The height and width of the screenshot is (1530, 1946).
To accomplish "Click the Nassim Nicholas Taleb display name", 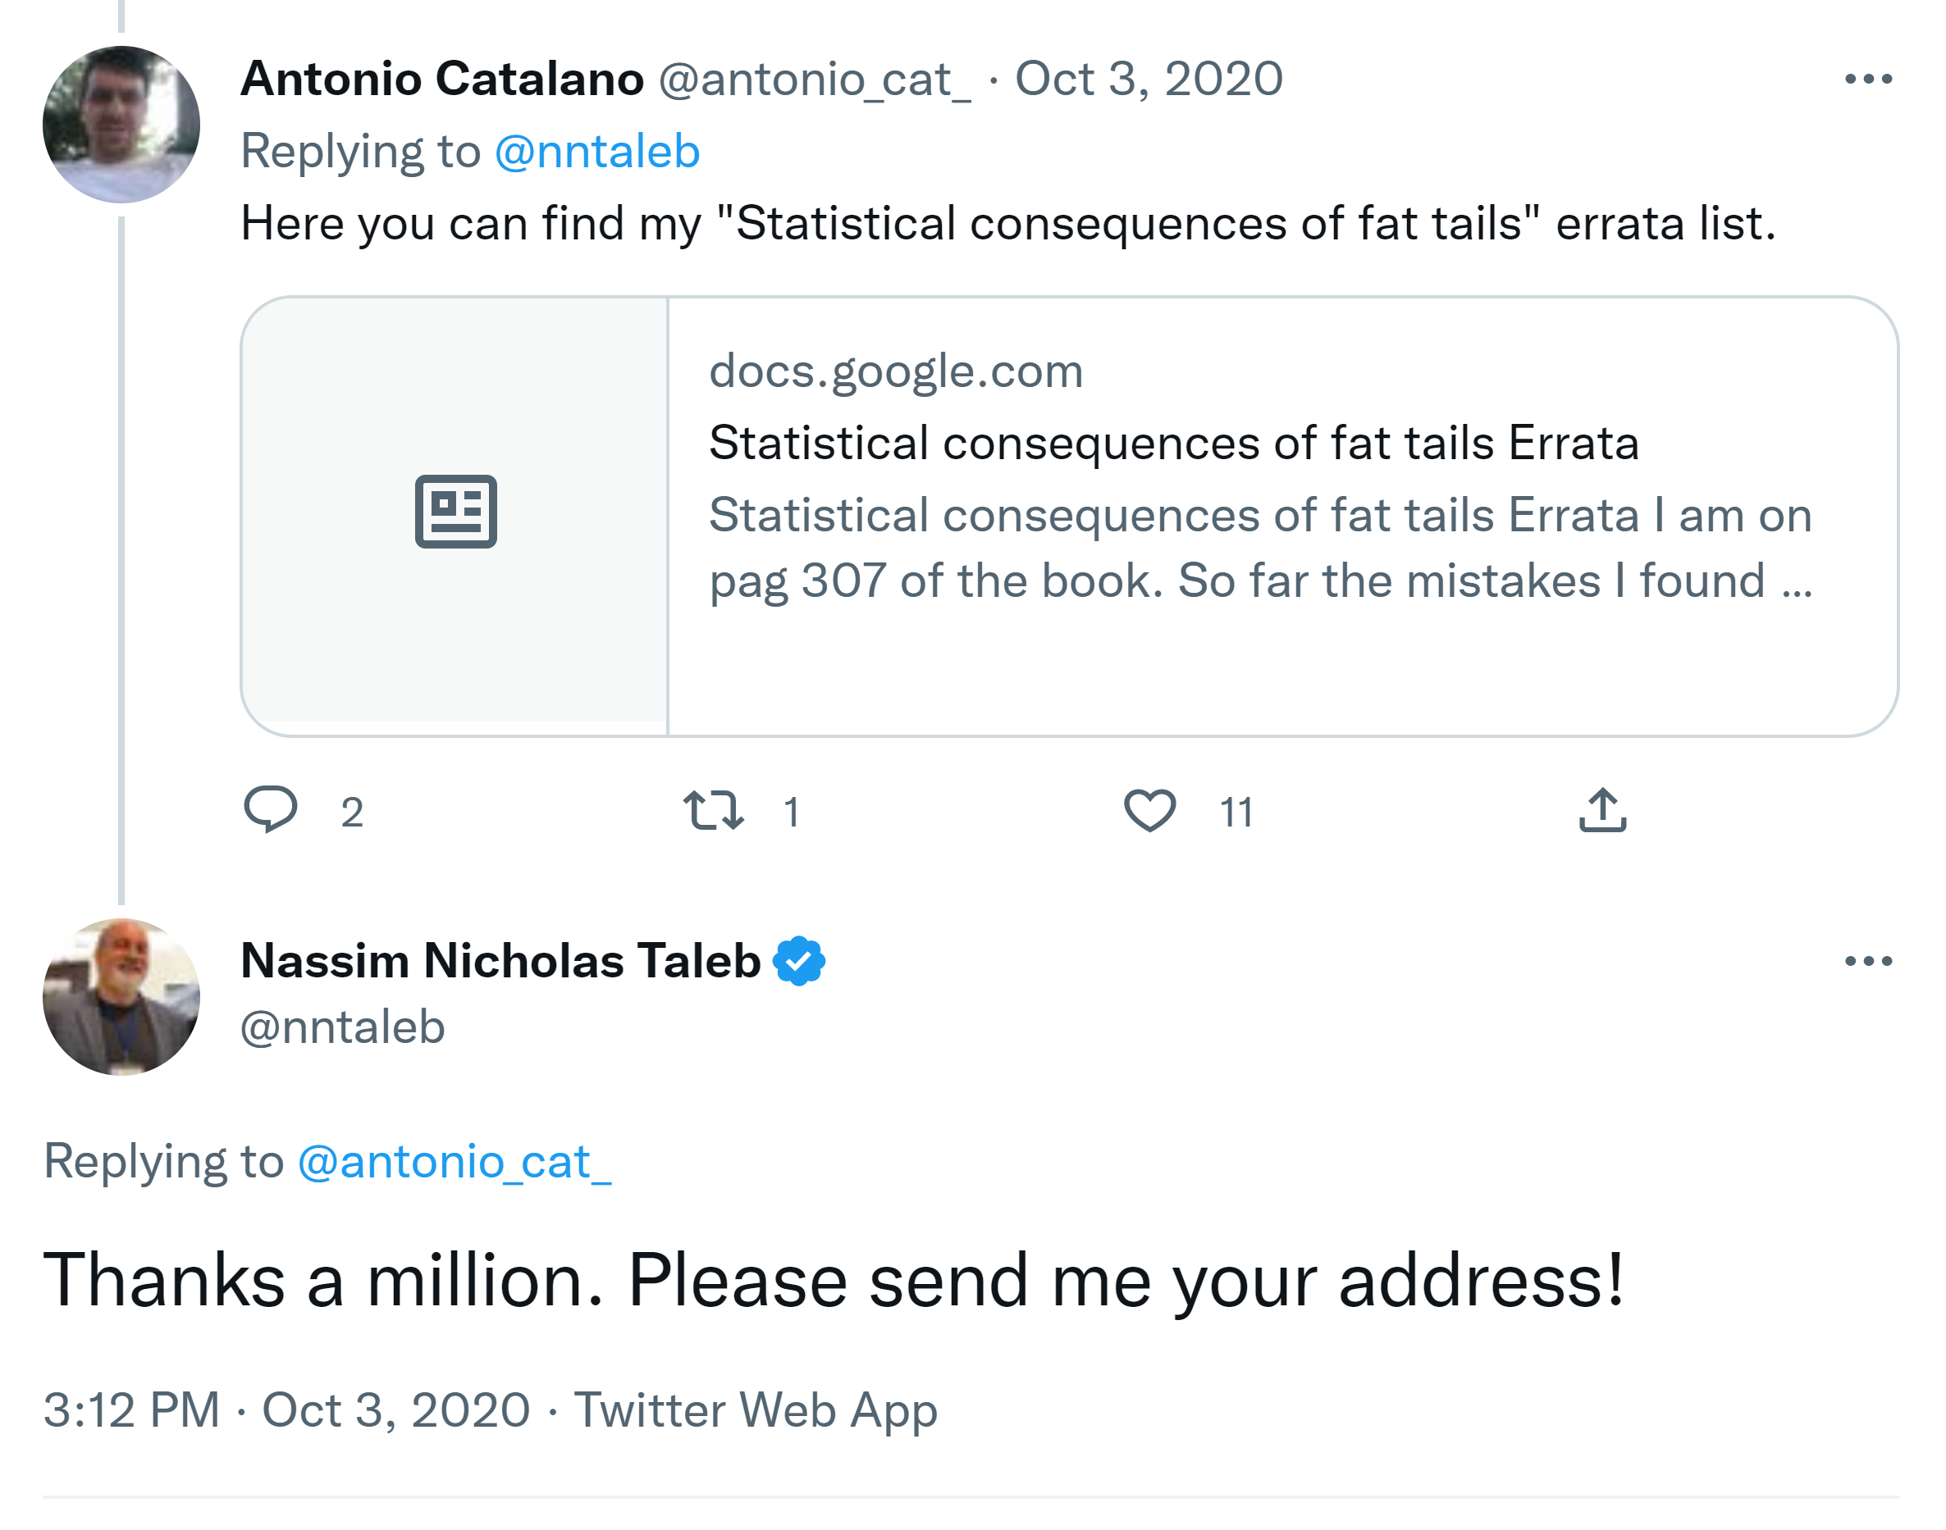I will [x=500, y=961].
